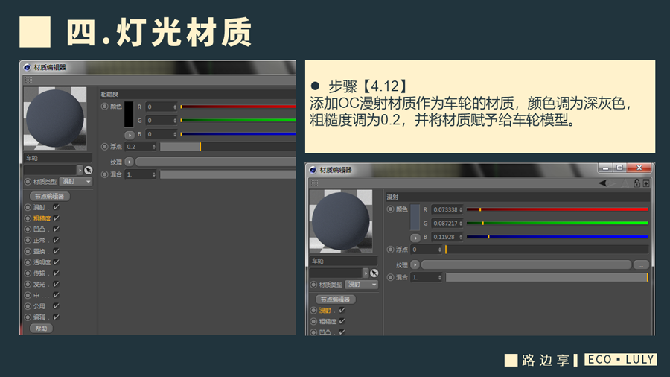This screenshot has width=670, height=377.
Task: Toggle the 置换 channel checkbox
Action: click(56, 251)
